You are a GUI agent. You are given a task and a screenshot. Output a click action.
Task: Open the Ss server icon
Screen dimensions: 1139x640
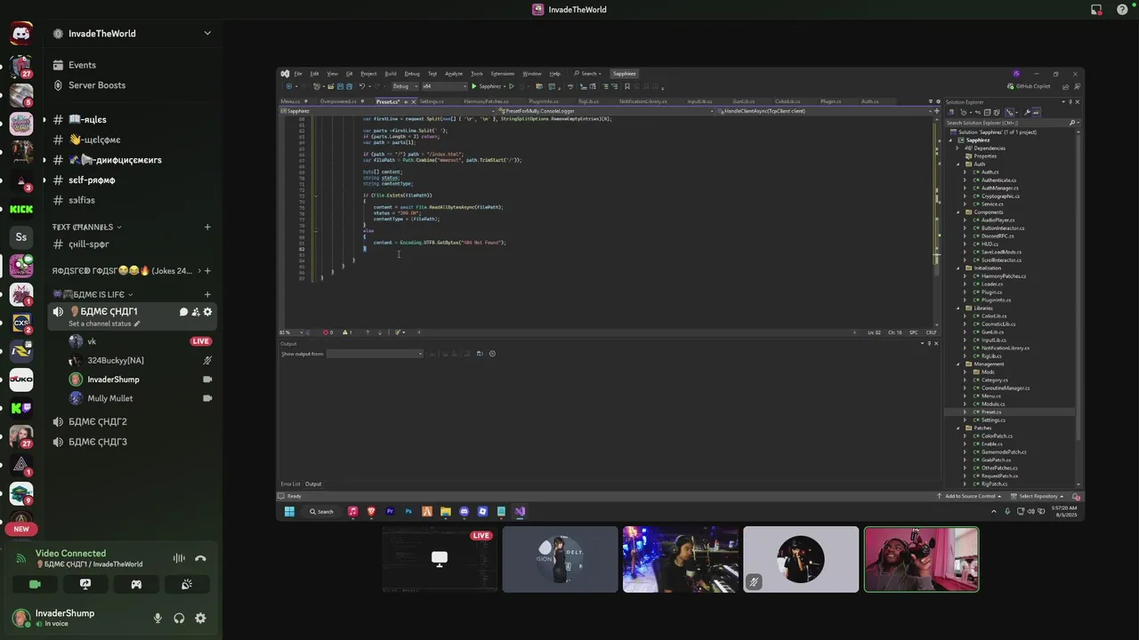pos(21,237)
